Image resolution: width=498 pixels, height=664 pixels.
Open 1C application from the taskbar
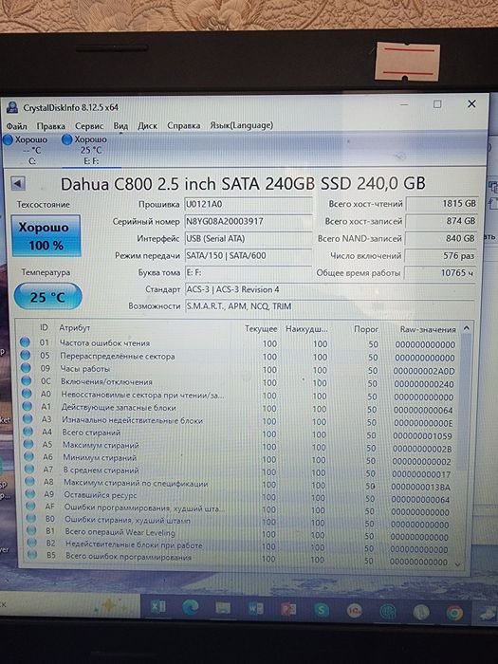354,611
